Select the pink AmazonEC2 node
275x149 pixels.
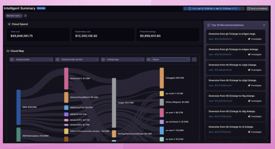pos(66,79)
